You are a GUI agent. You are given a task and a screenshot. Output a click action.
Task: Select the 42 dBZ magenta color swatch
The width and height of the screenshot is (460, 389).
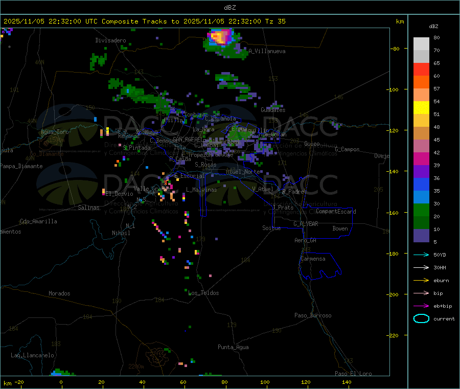pos(421,158)
